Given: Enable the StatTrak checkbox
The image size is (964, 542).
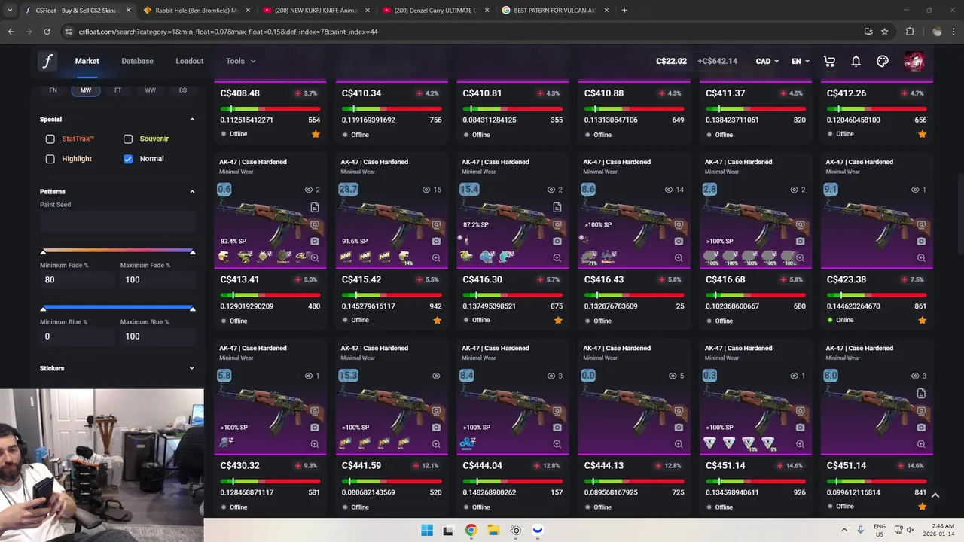Looking at the screenshot, I should pos(50,139).
